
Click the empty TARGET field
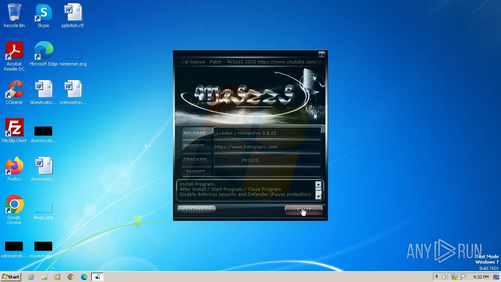click(267, 172)
